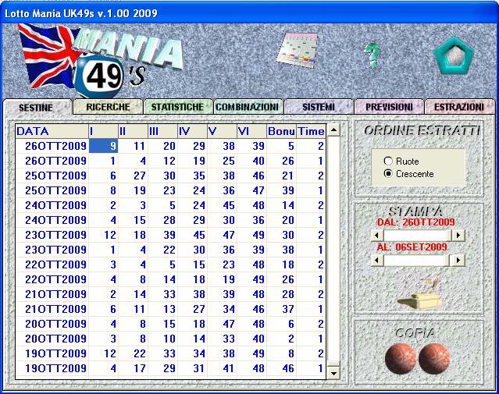Click the AL date slider track

pyautogui.click(x=418, y=260)
